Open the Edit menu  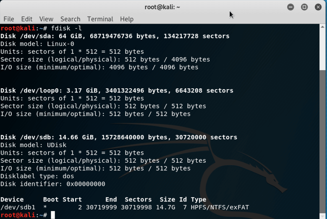27,19
